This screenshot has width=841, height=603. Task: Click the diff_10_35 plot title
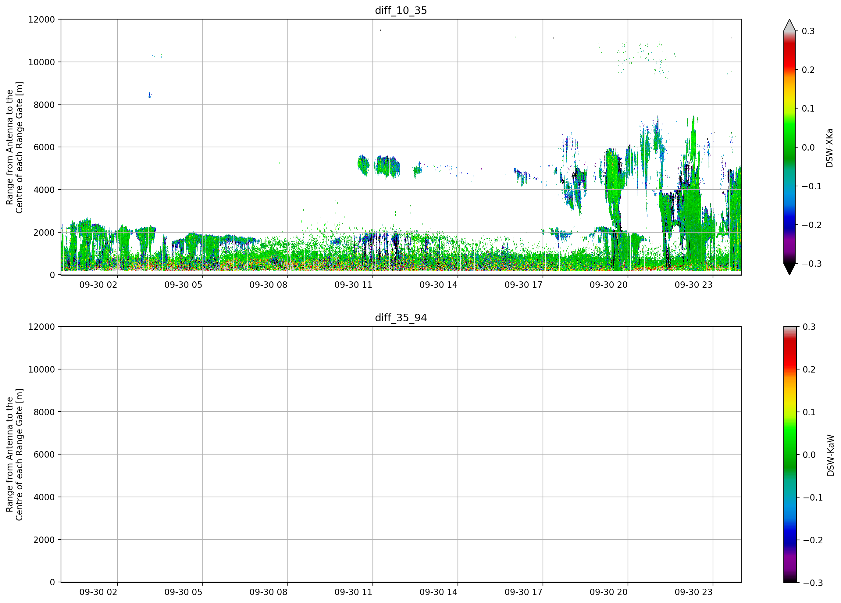point(401,10)
